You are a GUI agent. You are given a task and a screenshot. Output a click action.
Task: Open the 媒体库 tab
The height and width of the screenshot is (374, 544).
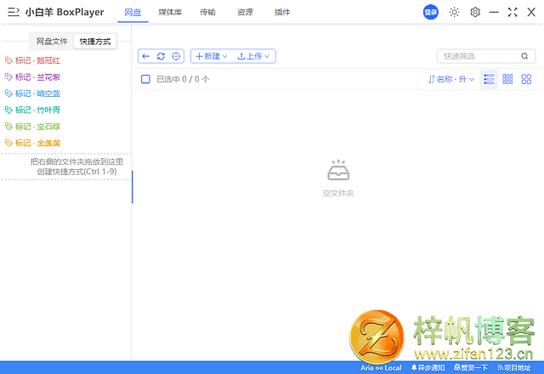[170, 12]
